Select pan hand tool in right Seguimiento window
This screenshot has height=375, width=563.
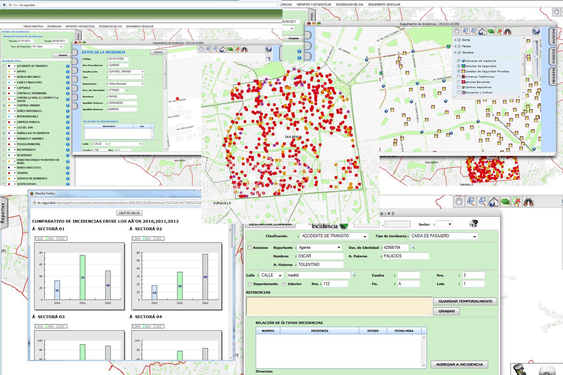coord(457,31)
